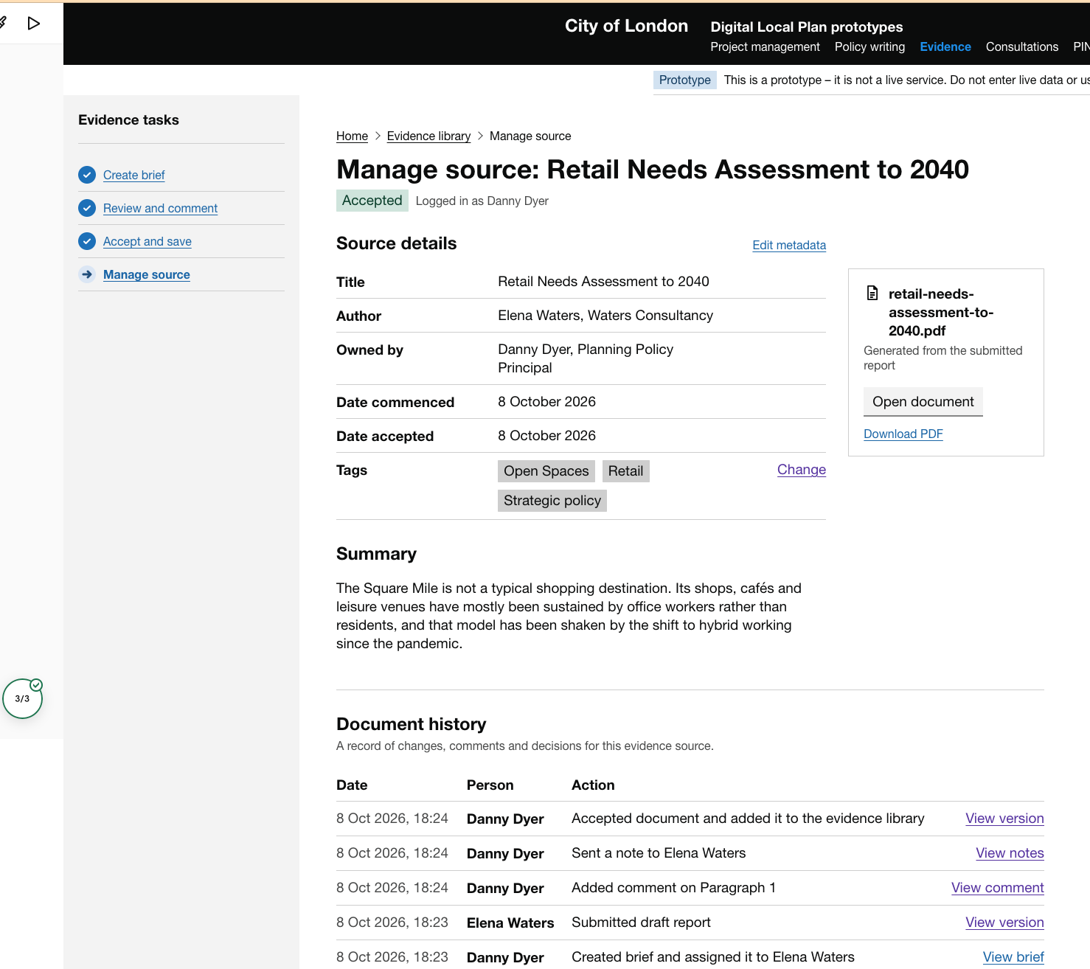
Task: Navigate to Evidence library breadcrumb
Action: coord(428,136)
